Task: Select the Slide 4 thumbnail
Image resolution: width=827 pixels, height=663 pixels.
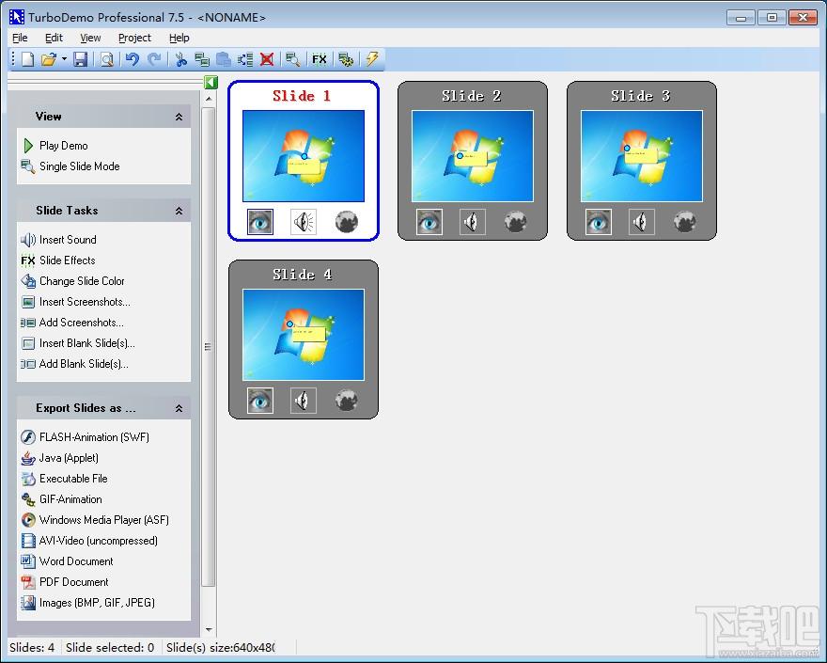Action: 304,335
